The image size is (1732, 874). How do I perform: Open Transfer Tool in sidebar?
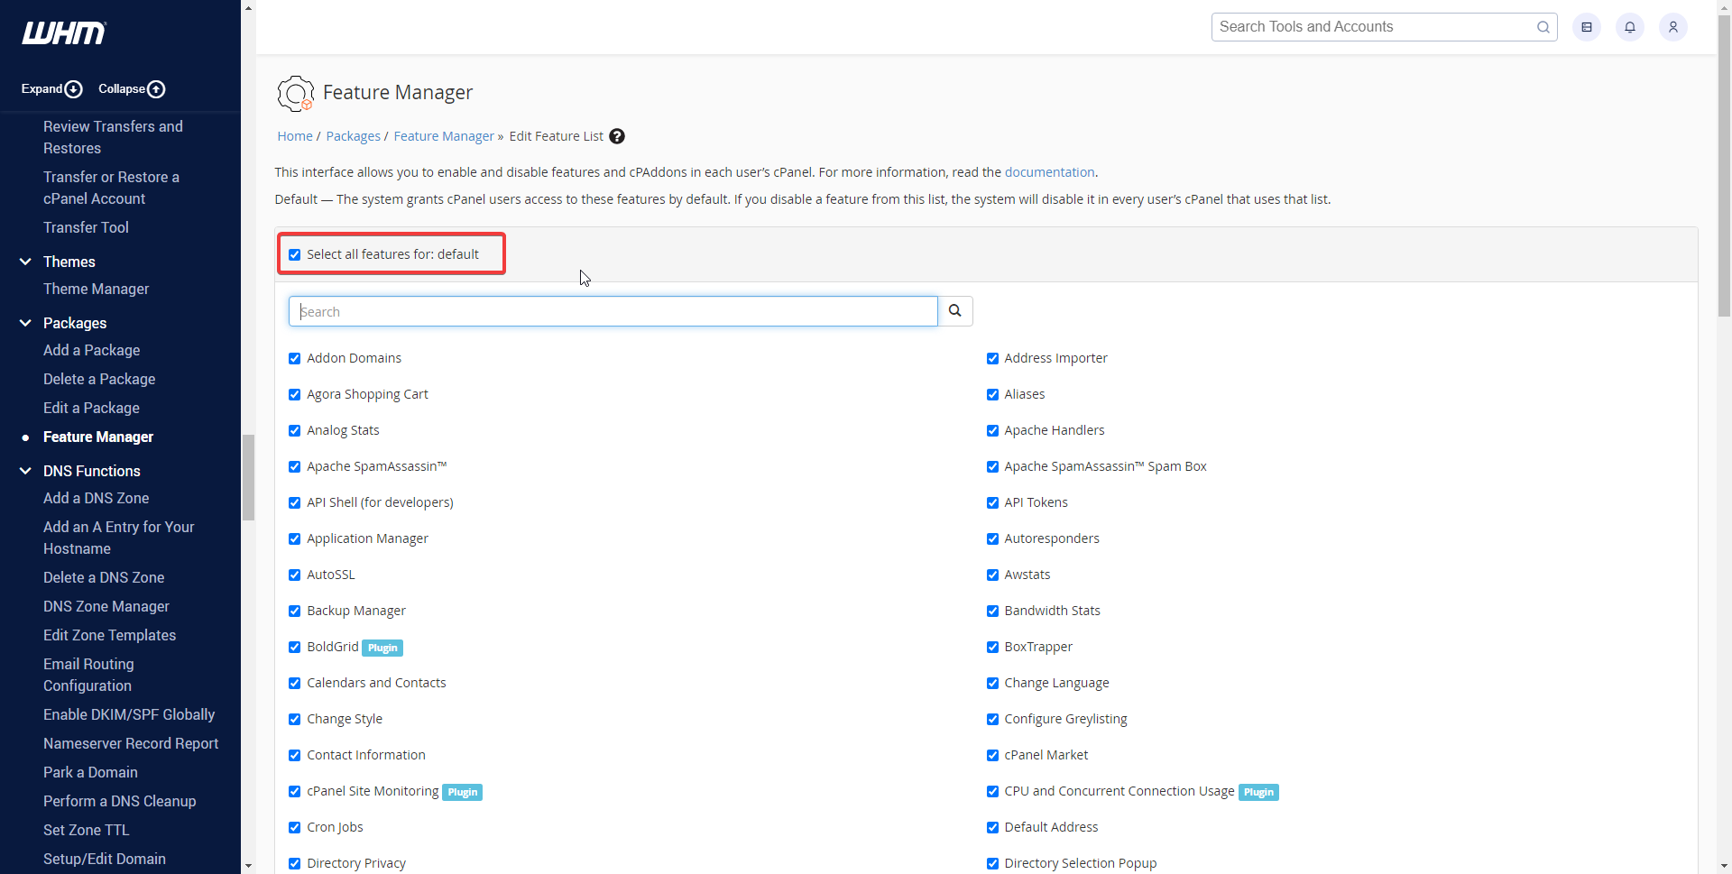coord(86,227)
